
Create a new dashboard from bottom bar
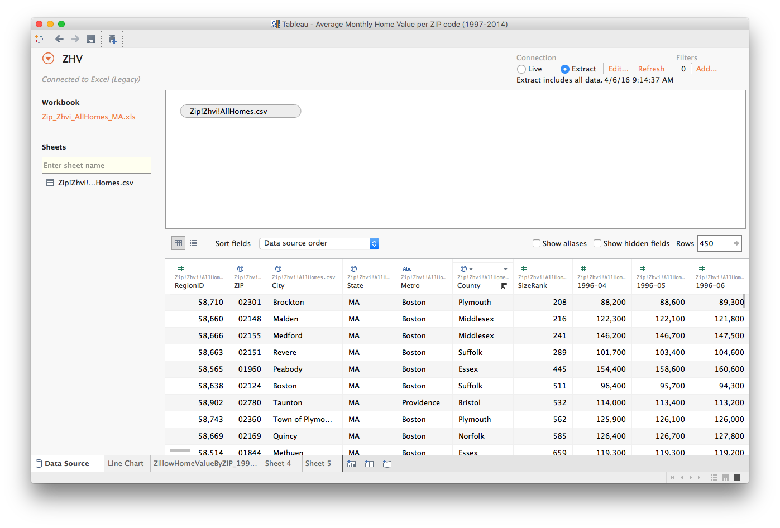(369, 464)
